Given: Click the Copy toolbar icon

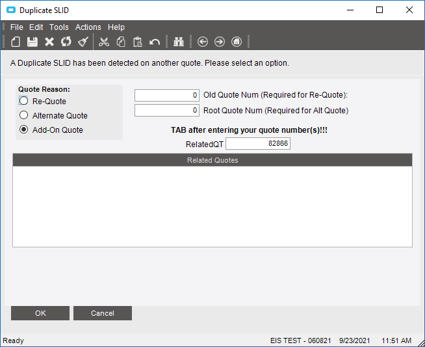Looking at the screenshot, I should (x=121, y=42).
